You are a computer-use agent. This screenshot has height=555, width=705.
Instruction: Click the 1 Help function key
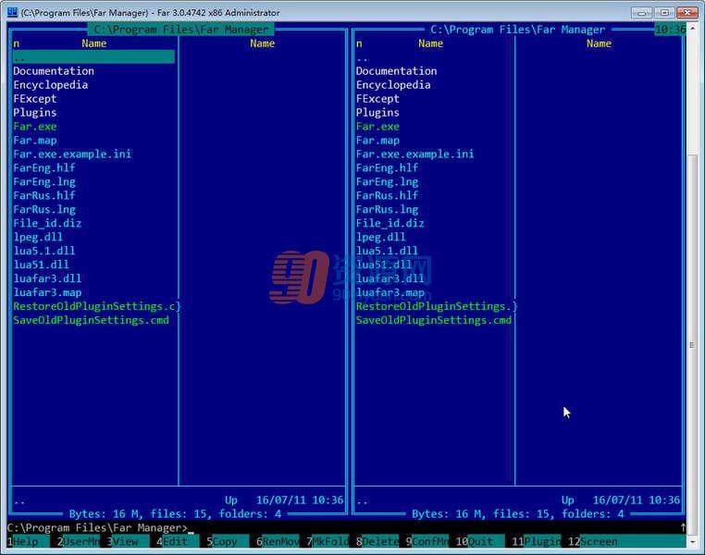click(28, 541)
